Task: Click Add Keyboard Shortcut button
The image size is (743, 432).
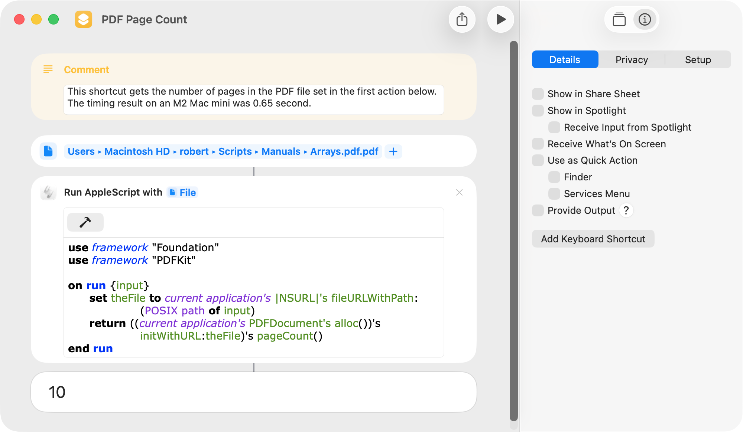Action: (x=593, y=239)
